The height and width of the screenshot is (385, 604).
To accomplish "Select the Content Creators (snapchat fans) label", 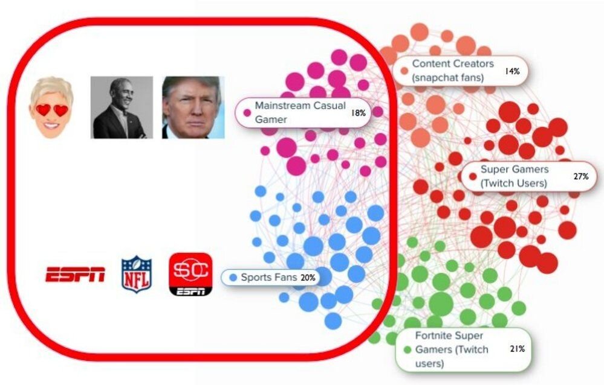I will click(x=452, y=71).
